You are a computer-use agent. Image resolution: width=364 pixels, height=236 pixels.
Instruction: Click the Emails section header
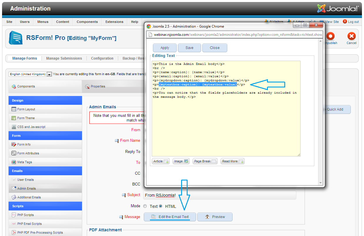point(45,171)
